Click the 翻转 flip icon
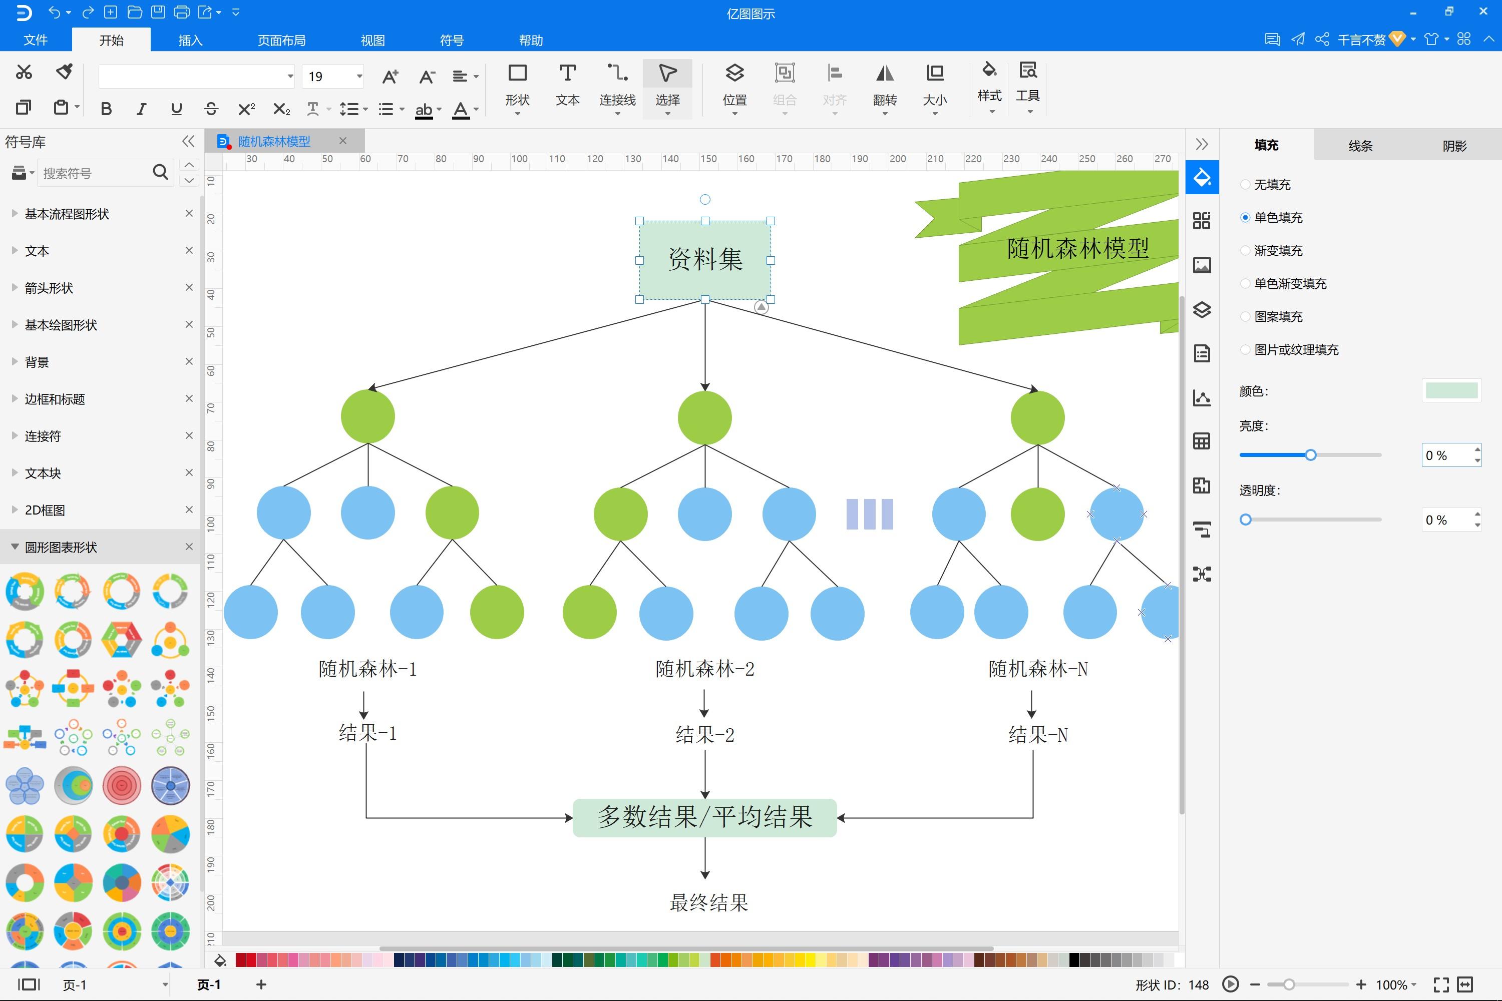This screenshot has width=1502, height=1001. coord(886,86)
